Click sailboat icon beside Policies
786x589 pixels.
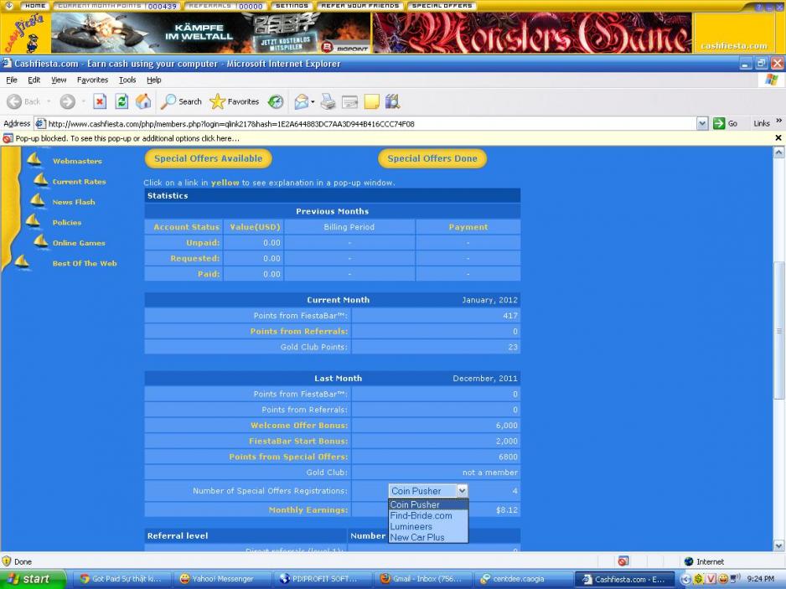[33, 221]
